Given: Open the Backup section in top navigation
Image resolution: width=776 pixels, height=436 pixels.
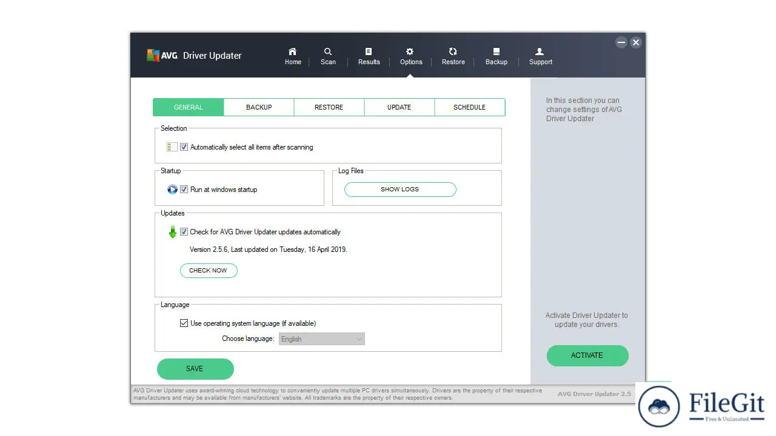Looking at the screenshot, I should point(496,56).
